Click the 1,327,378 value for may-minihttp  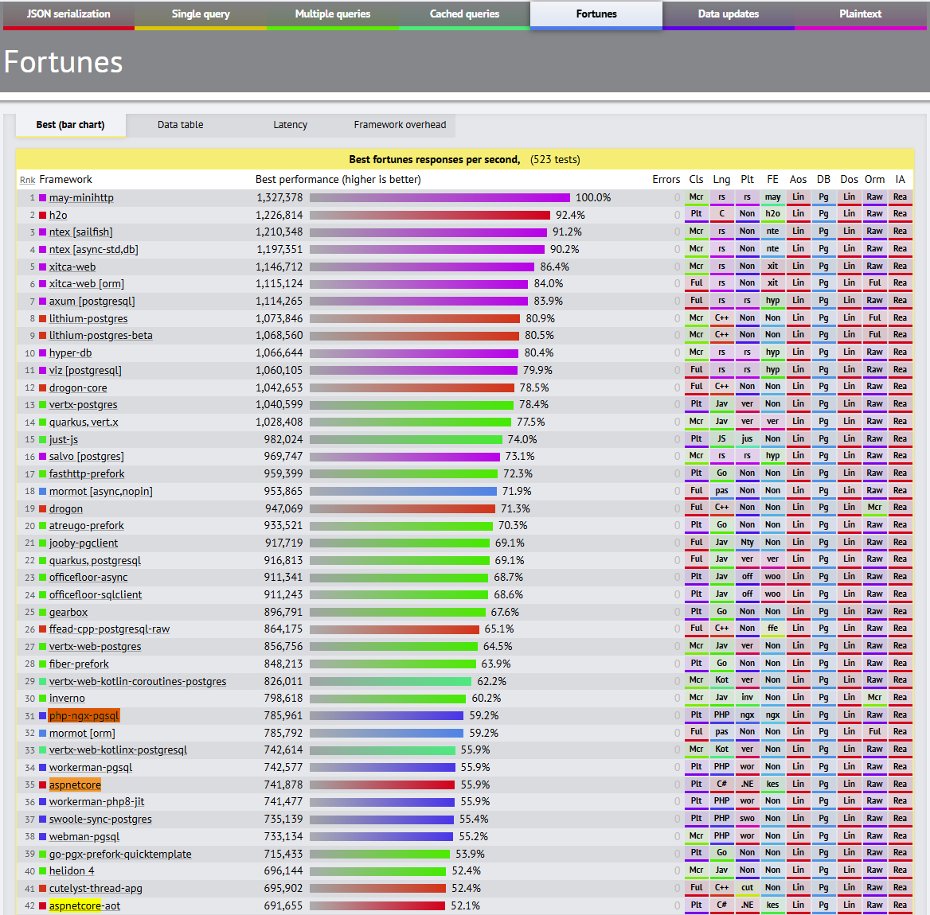click(279, 198)
